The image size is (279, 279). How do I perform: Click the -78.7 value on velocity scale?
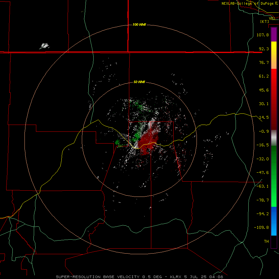pos(263,200)
